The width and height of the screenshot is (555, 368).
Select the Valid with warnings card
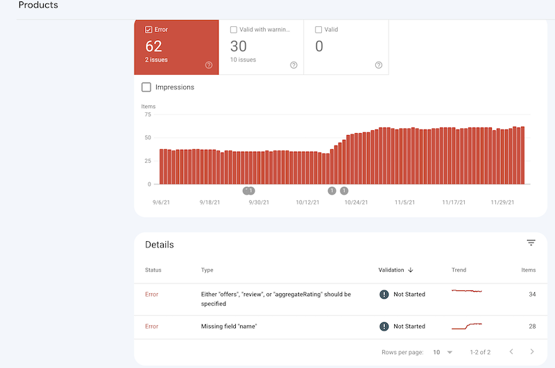pos(261,47)
